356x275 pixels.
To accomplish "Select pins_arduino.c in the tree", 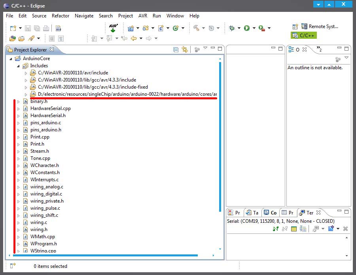I will coord(45,123).
